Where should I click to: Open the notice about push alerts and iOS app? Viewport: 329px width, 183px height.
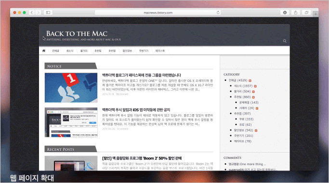(136, 110)
